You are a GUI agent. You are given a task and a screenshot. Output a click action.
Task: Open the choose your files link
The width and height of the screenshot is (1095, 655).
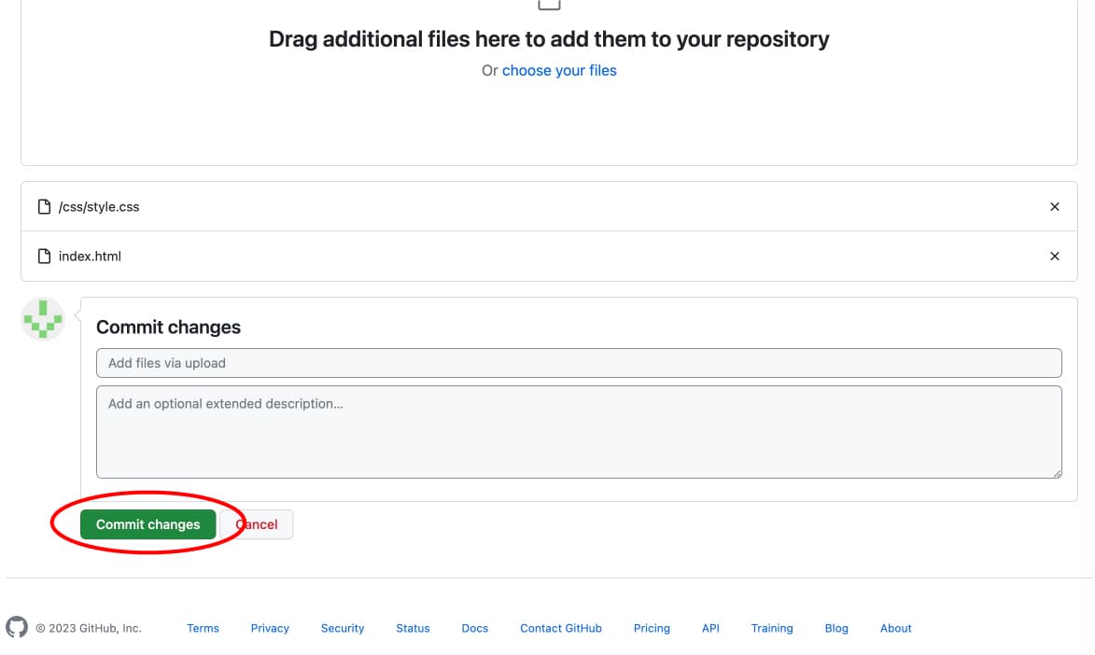[x=559, y=70]
